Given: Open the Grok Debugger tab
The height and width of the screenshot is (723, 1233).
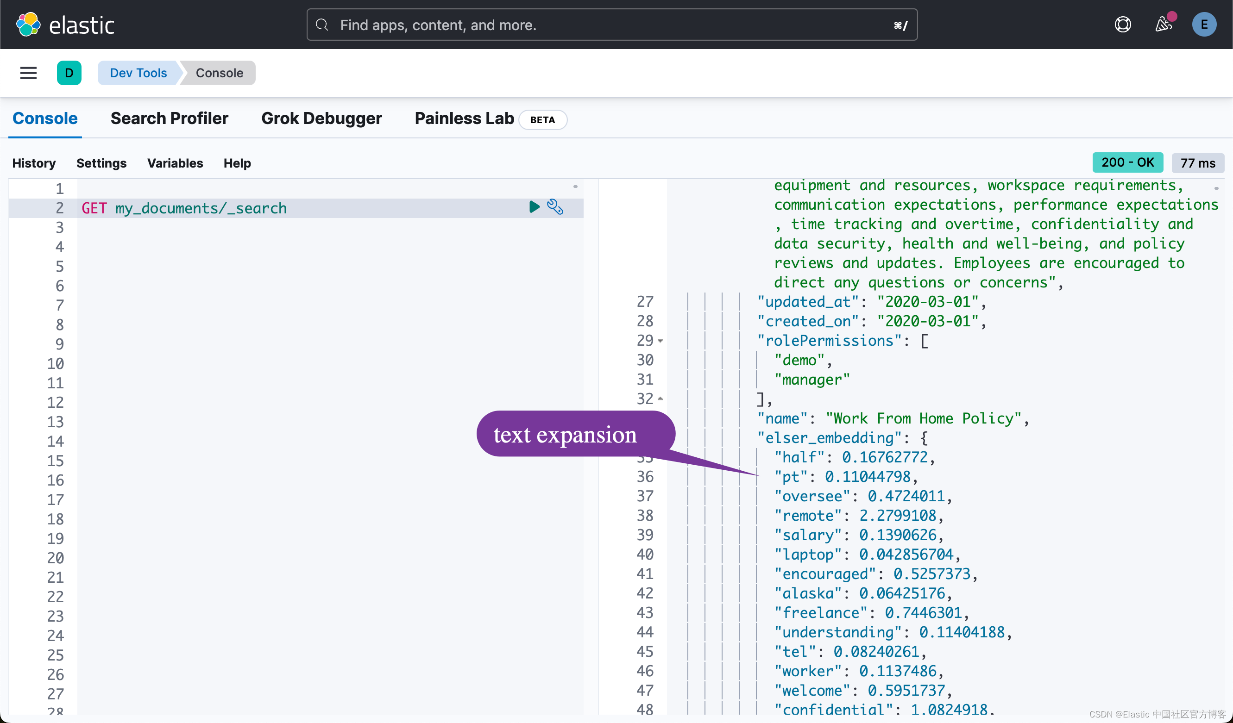Looking at the screenshot, I should pyautogui.click(x=321, y=118).
